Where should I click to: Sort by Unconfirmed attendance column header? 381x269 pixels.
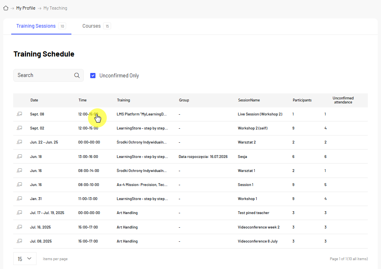pos(343,100)
